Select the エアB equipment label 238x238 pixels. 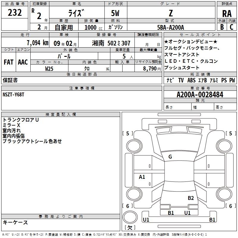pos(203,80)
